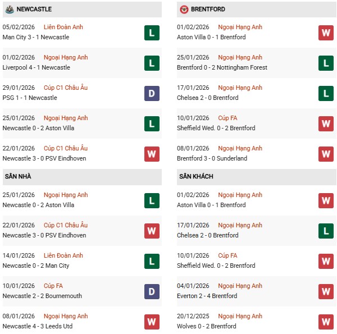Click the W badge for Aston Villa 0-1 Brentford under Brentford header
The height and width of the screenshot is (334, 337).
[x=326, y=33]
